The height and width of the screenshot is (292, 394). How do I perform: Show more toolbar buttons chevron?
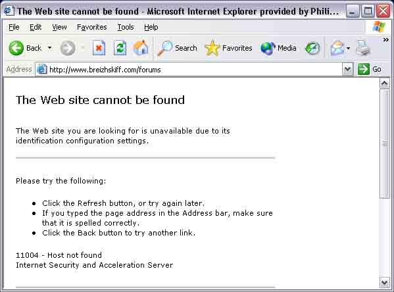[x=386, y=40]
